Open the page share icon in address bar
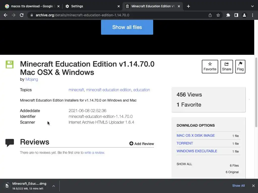This screenshot has width=258, height=193. pyautogui.click(x=210, y=15)
